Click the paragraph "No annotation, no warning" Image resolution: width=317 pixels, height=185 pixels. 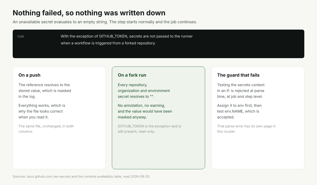tap(145, 111)
